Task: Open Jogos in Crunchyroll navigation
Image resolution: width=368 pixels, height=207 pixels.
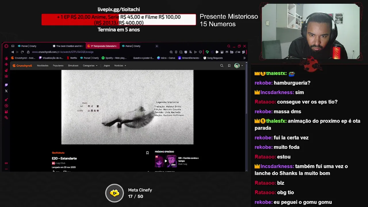Action: point(107,66)
